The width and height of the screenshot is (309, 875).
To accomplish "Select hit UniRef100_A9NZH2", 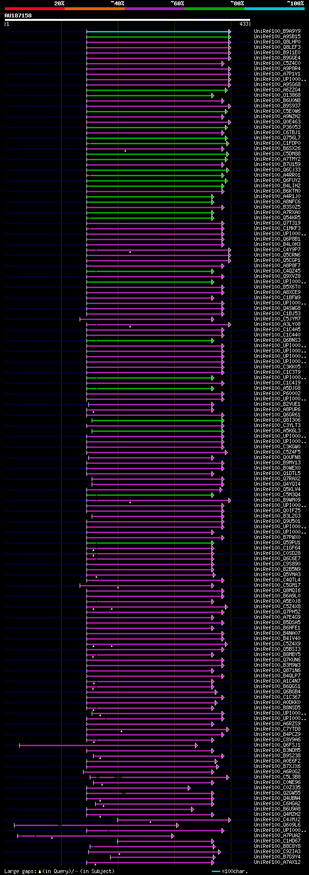I will [x=277, y=117].
